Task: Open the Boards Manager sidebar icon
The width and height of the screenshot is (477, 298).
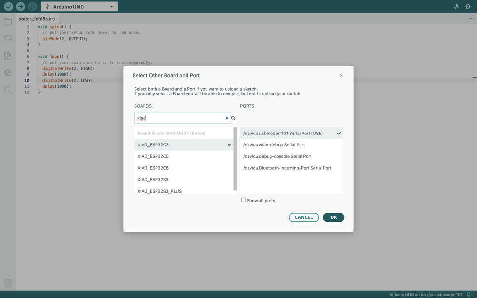Action: (x=8, y=38)
